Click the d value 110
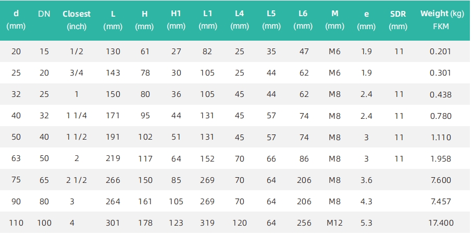 pyautogui.click(x=16, y=223)
